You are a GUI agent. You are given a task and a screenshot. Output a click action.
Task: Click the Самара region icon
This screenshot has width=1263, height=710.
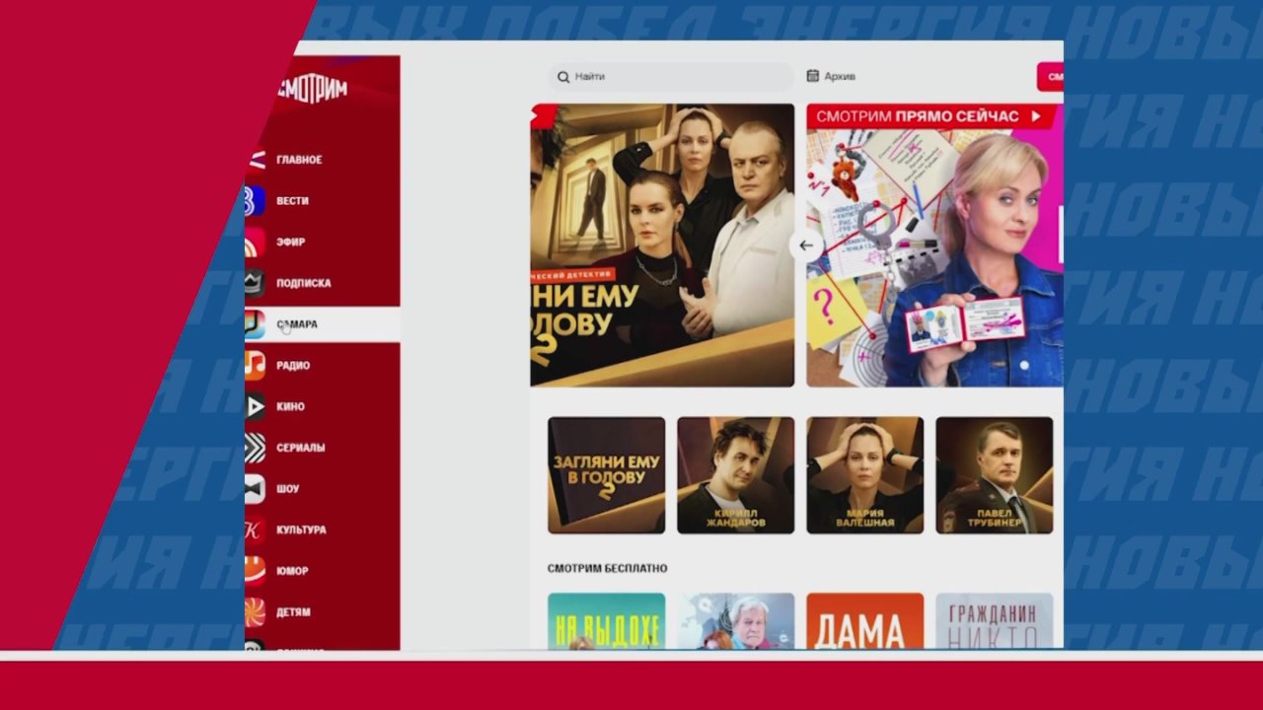tap(256, 324)
